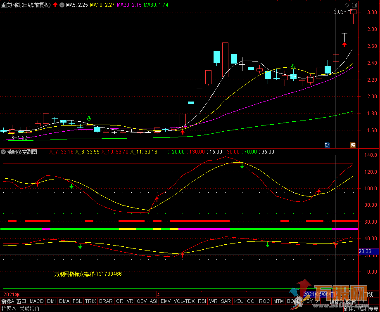This screenshot has height=312, width=380.
Task: Select the MTM indicator tab
Action: point(278,301)
